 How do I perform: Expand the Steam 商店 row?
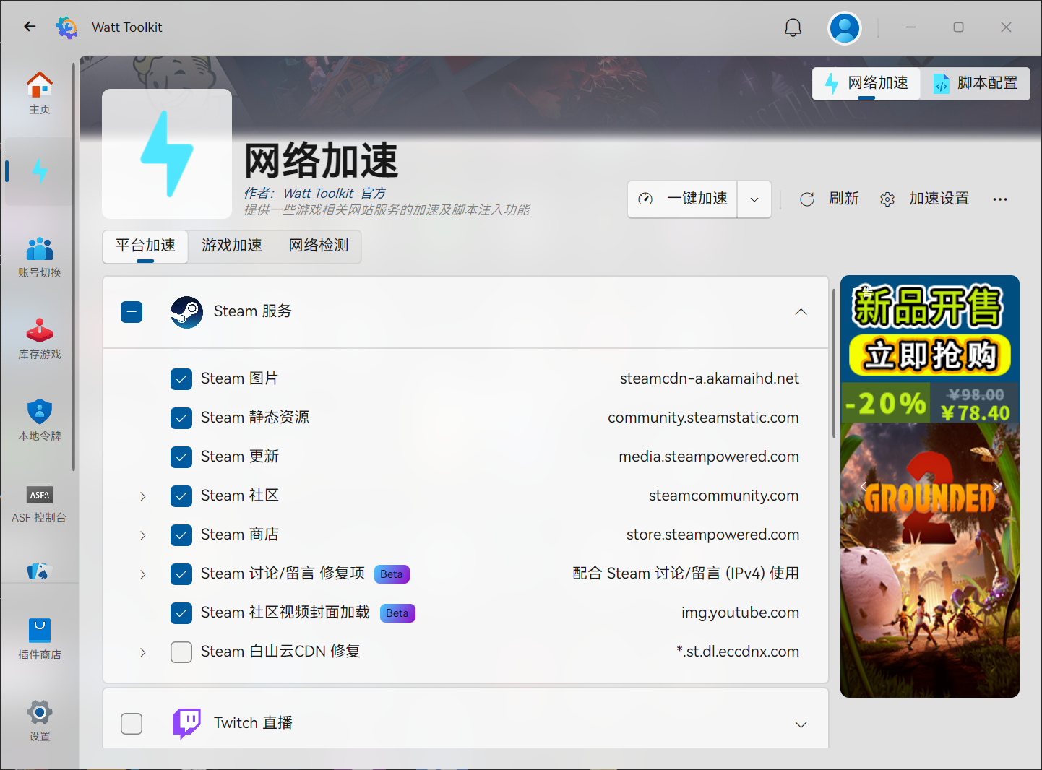(143, 535)
